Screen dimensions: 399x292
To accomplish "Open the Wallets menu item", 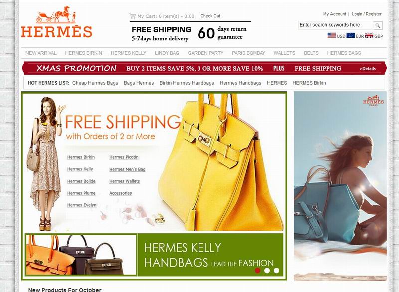I will click(x=284, y=53).
